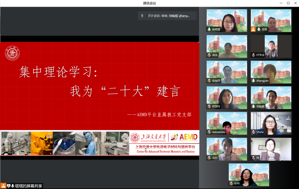Screen dimensions: 299x189
Task: Click 马玲's video tile
Action: click(x=227, y=149)
